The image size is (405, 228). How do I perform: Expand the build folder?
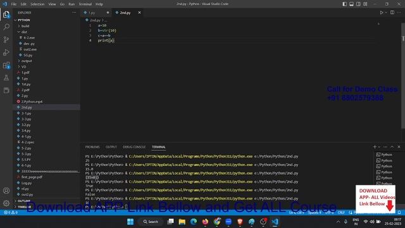(46, 26)
